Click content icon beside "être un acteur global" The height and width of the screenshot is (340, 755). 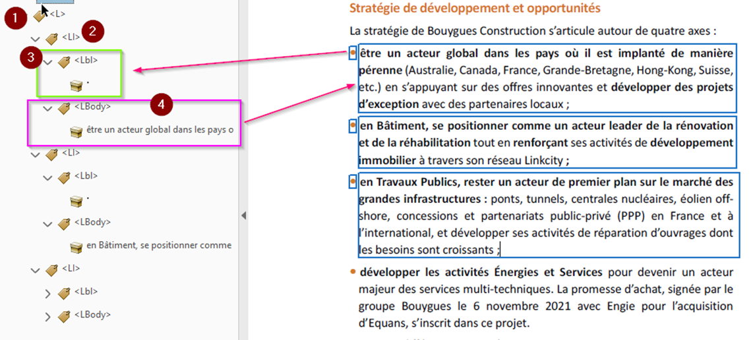coord(76,130)
